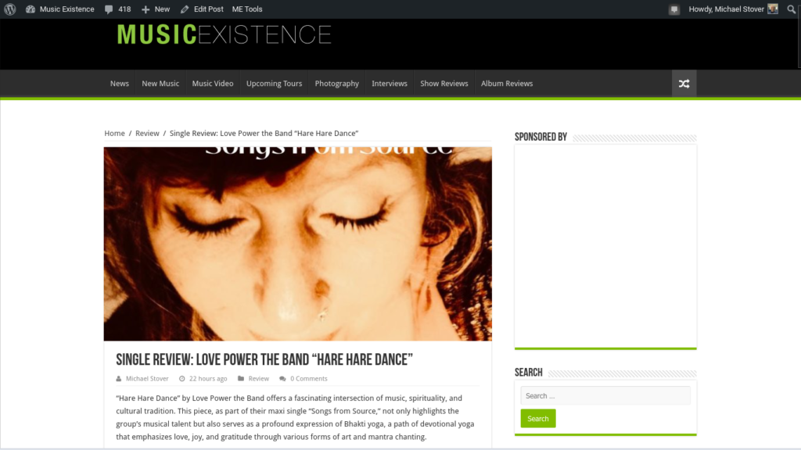Open the shuffle random article icon
This screenshot has height=450, width=801.
[684, 84]
